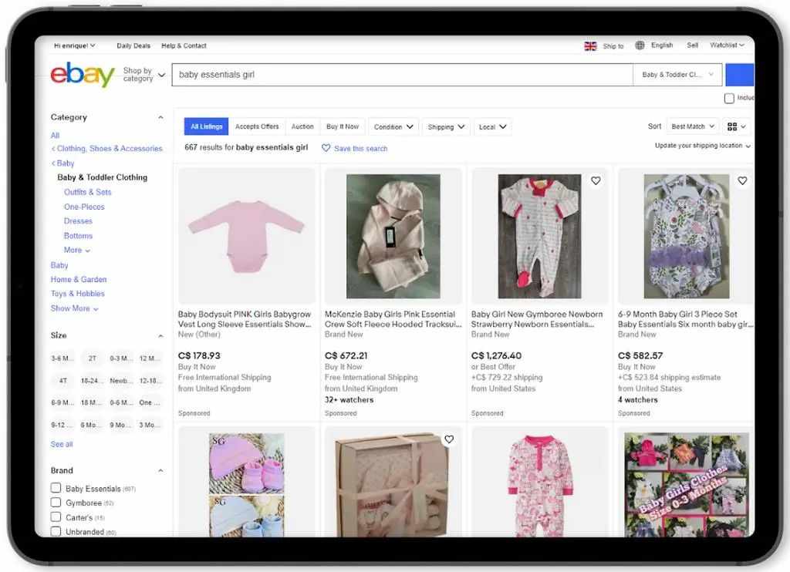Open the Condition filter dropdown
The image size is (790, 572).
click(393, 127)
